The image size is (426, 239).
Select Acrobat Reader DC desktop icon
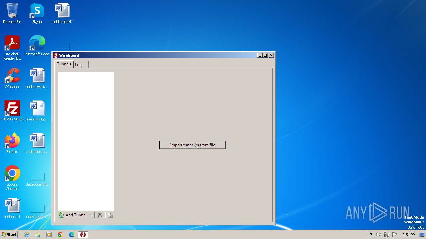click(x=12, y=48)
